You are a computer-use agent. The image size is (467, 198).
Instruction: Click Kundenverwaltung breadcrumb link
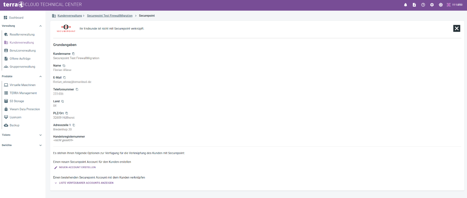click(70, 15)
